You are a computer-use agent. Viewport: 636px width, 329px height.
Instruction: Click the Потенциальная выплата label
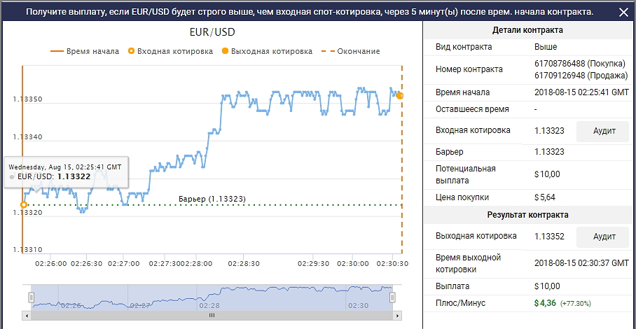[x=466, y=174]
